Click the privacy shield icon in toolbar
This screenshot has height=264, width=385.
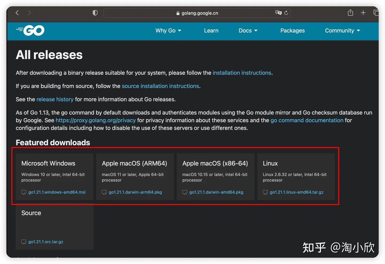pyautogui.click(x=95, y=13)
